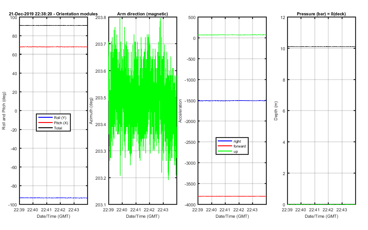Screen dimensions: 368x230
Task: Click the 'Pressure (bar) = 0(deck)' title
Action: (x=321, y=14)
